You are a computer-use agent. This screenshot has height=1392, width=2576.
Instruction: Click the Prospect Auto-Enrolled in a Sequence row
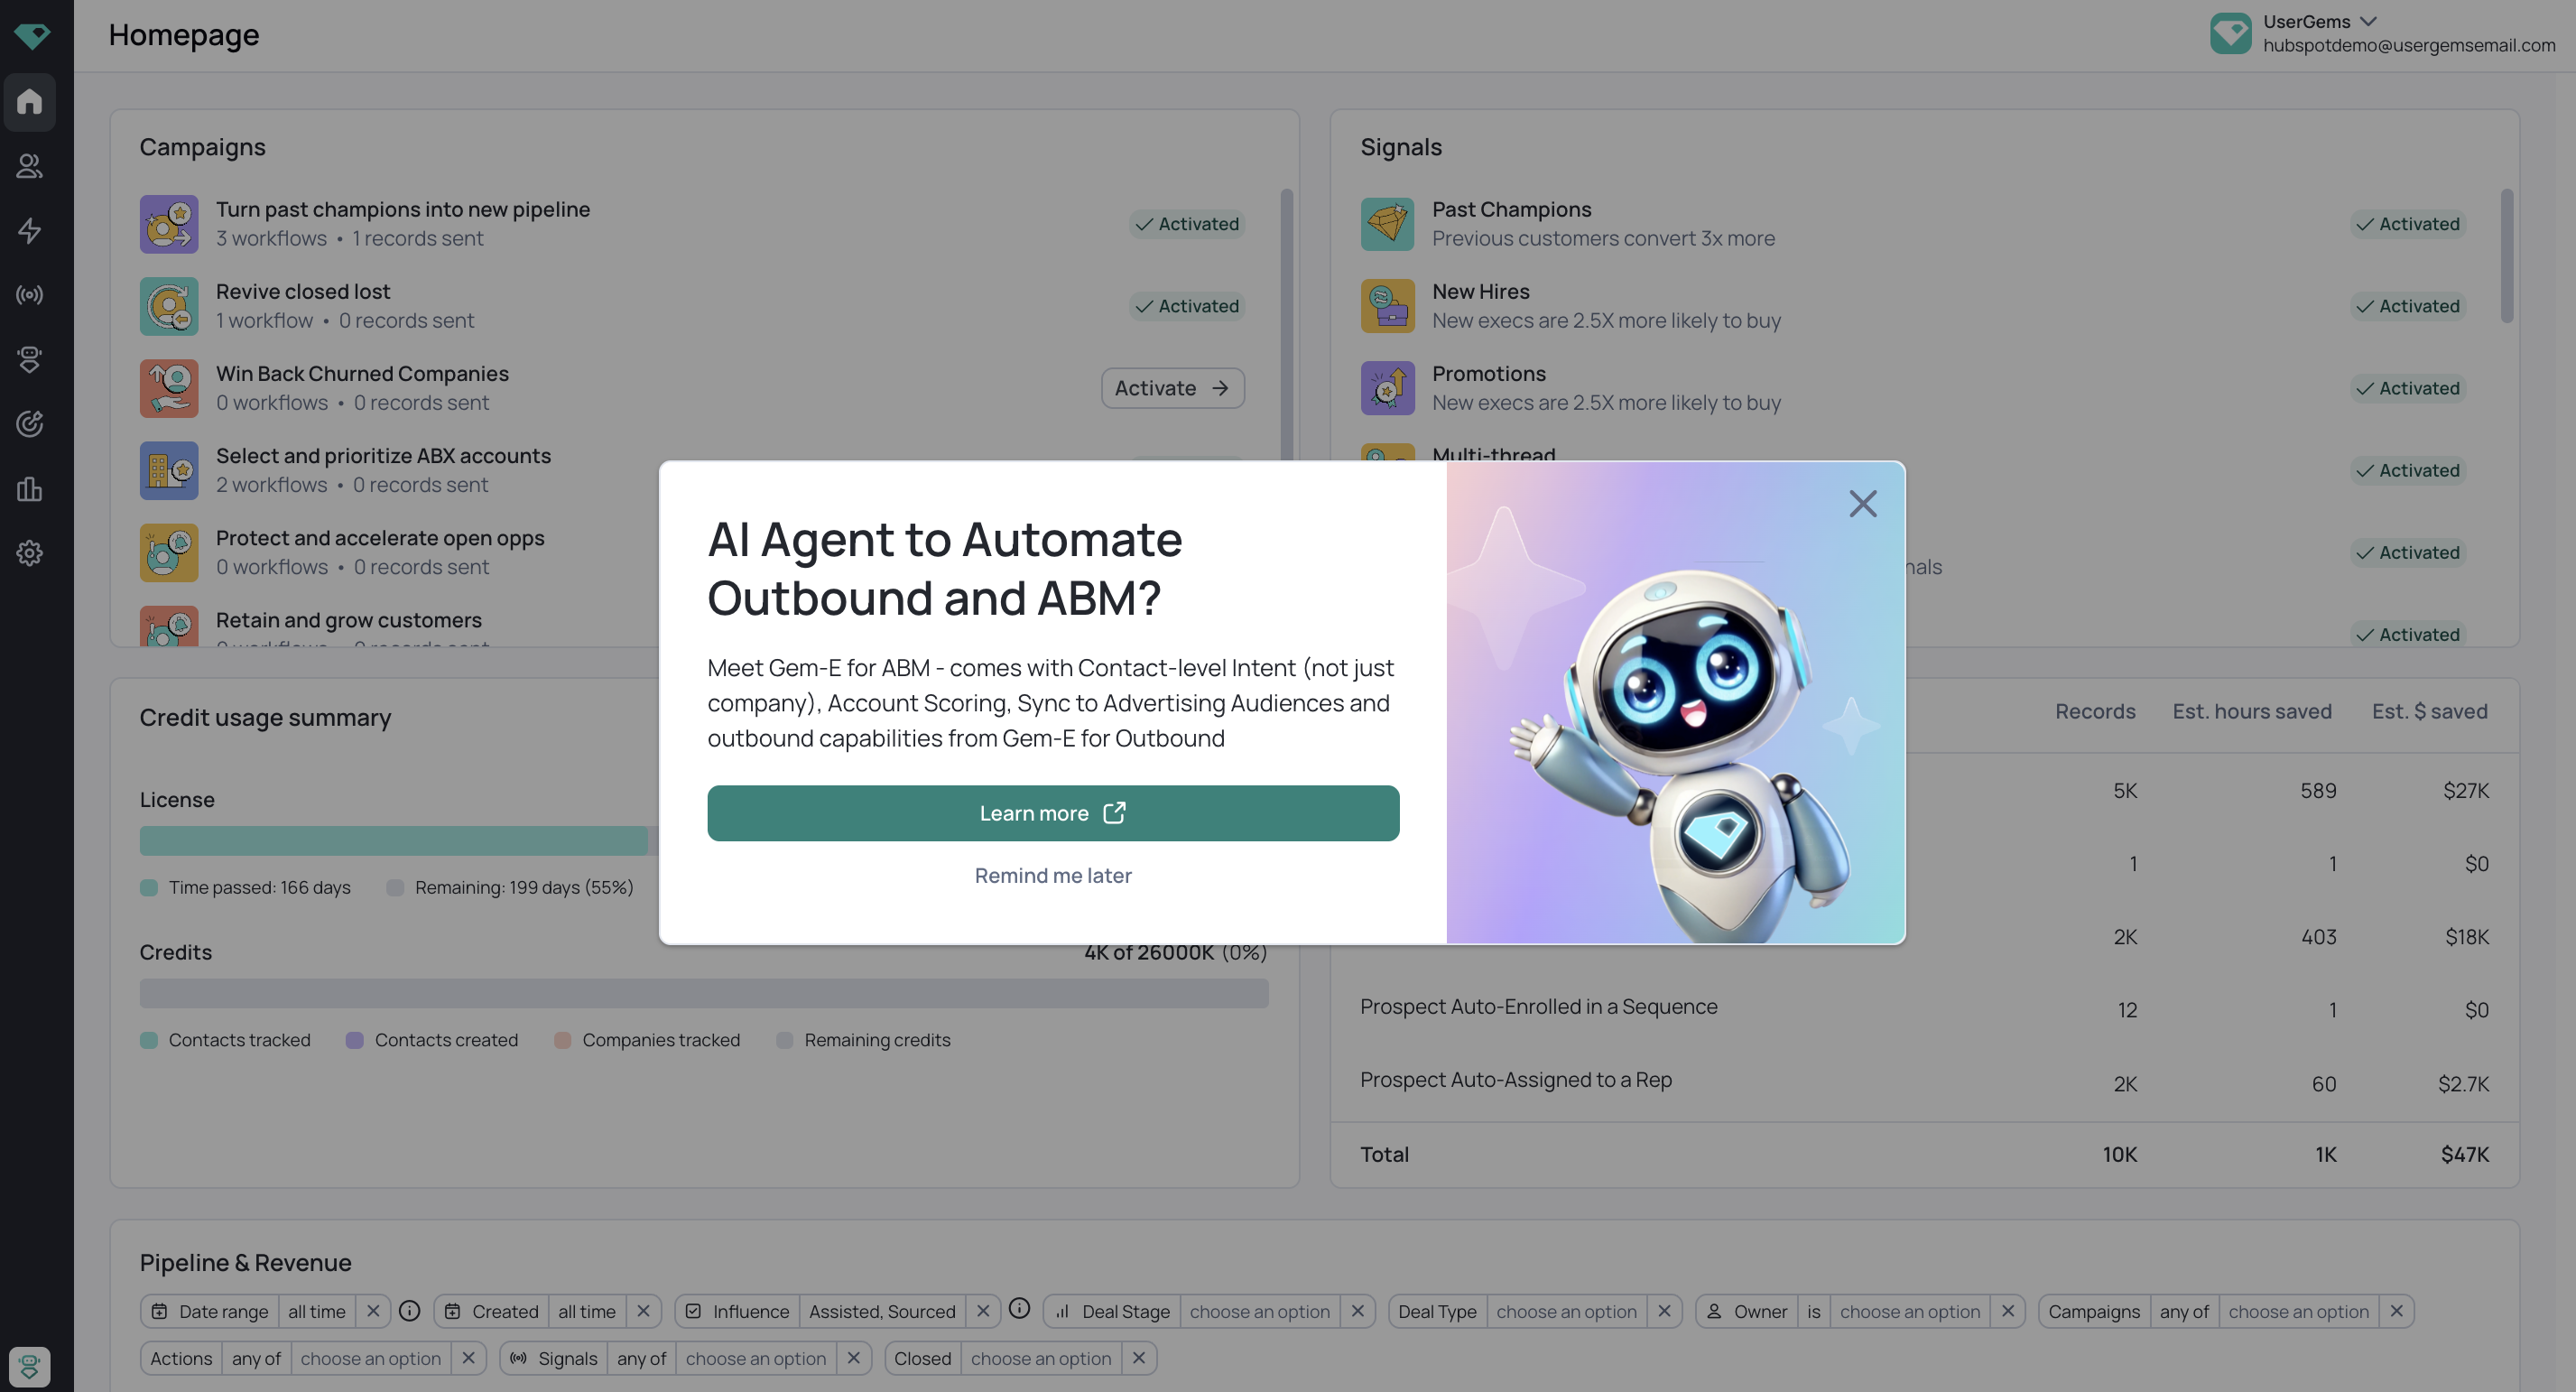(x=1924, y=1008)
